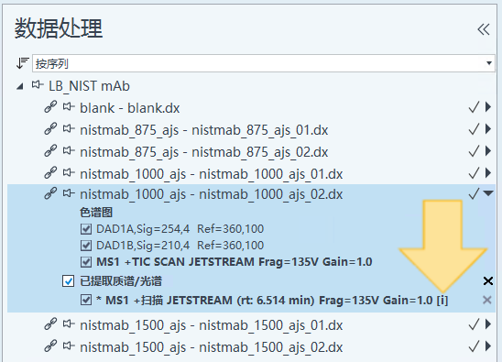Click link icon of nistmab_1000_ajs_01.dx
Viewport: 502px width, 362px height.
[50, 172]
